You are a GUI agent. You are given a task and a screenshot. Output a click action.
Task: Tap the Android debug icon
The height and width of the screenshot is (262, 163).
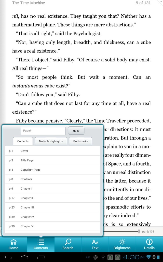[x=96, y=257]
